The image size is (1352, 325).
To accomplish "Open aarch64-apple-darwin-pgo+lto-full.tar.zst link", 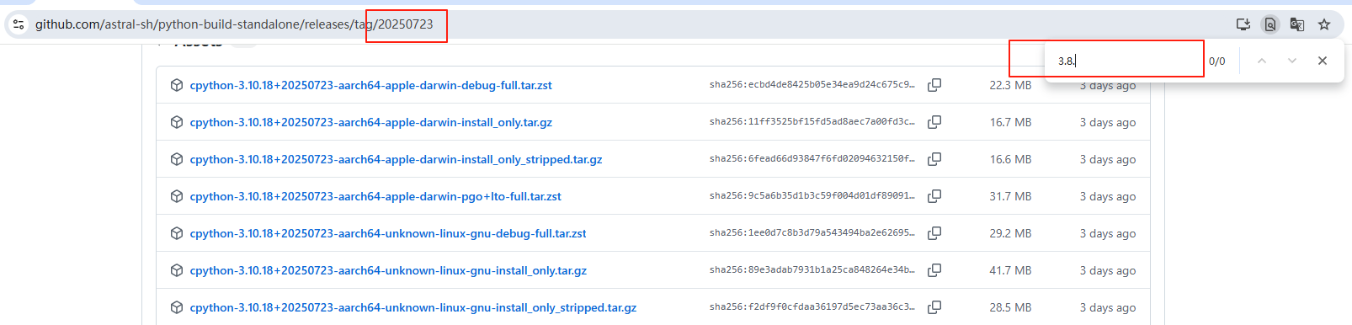I will 375,196.
